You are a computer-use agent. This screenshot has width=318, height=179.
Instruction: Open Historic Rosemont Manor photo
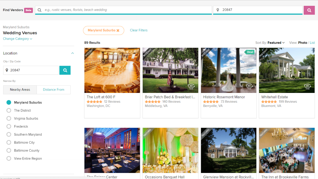[229, 70]
